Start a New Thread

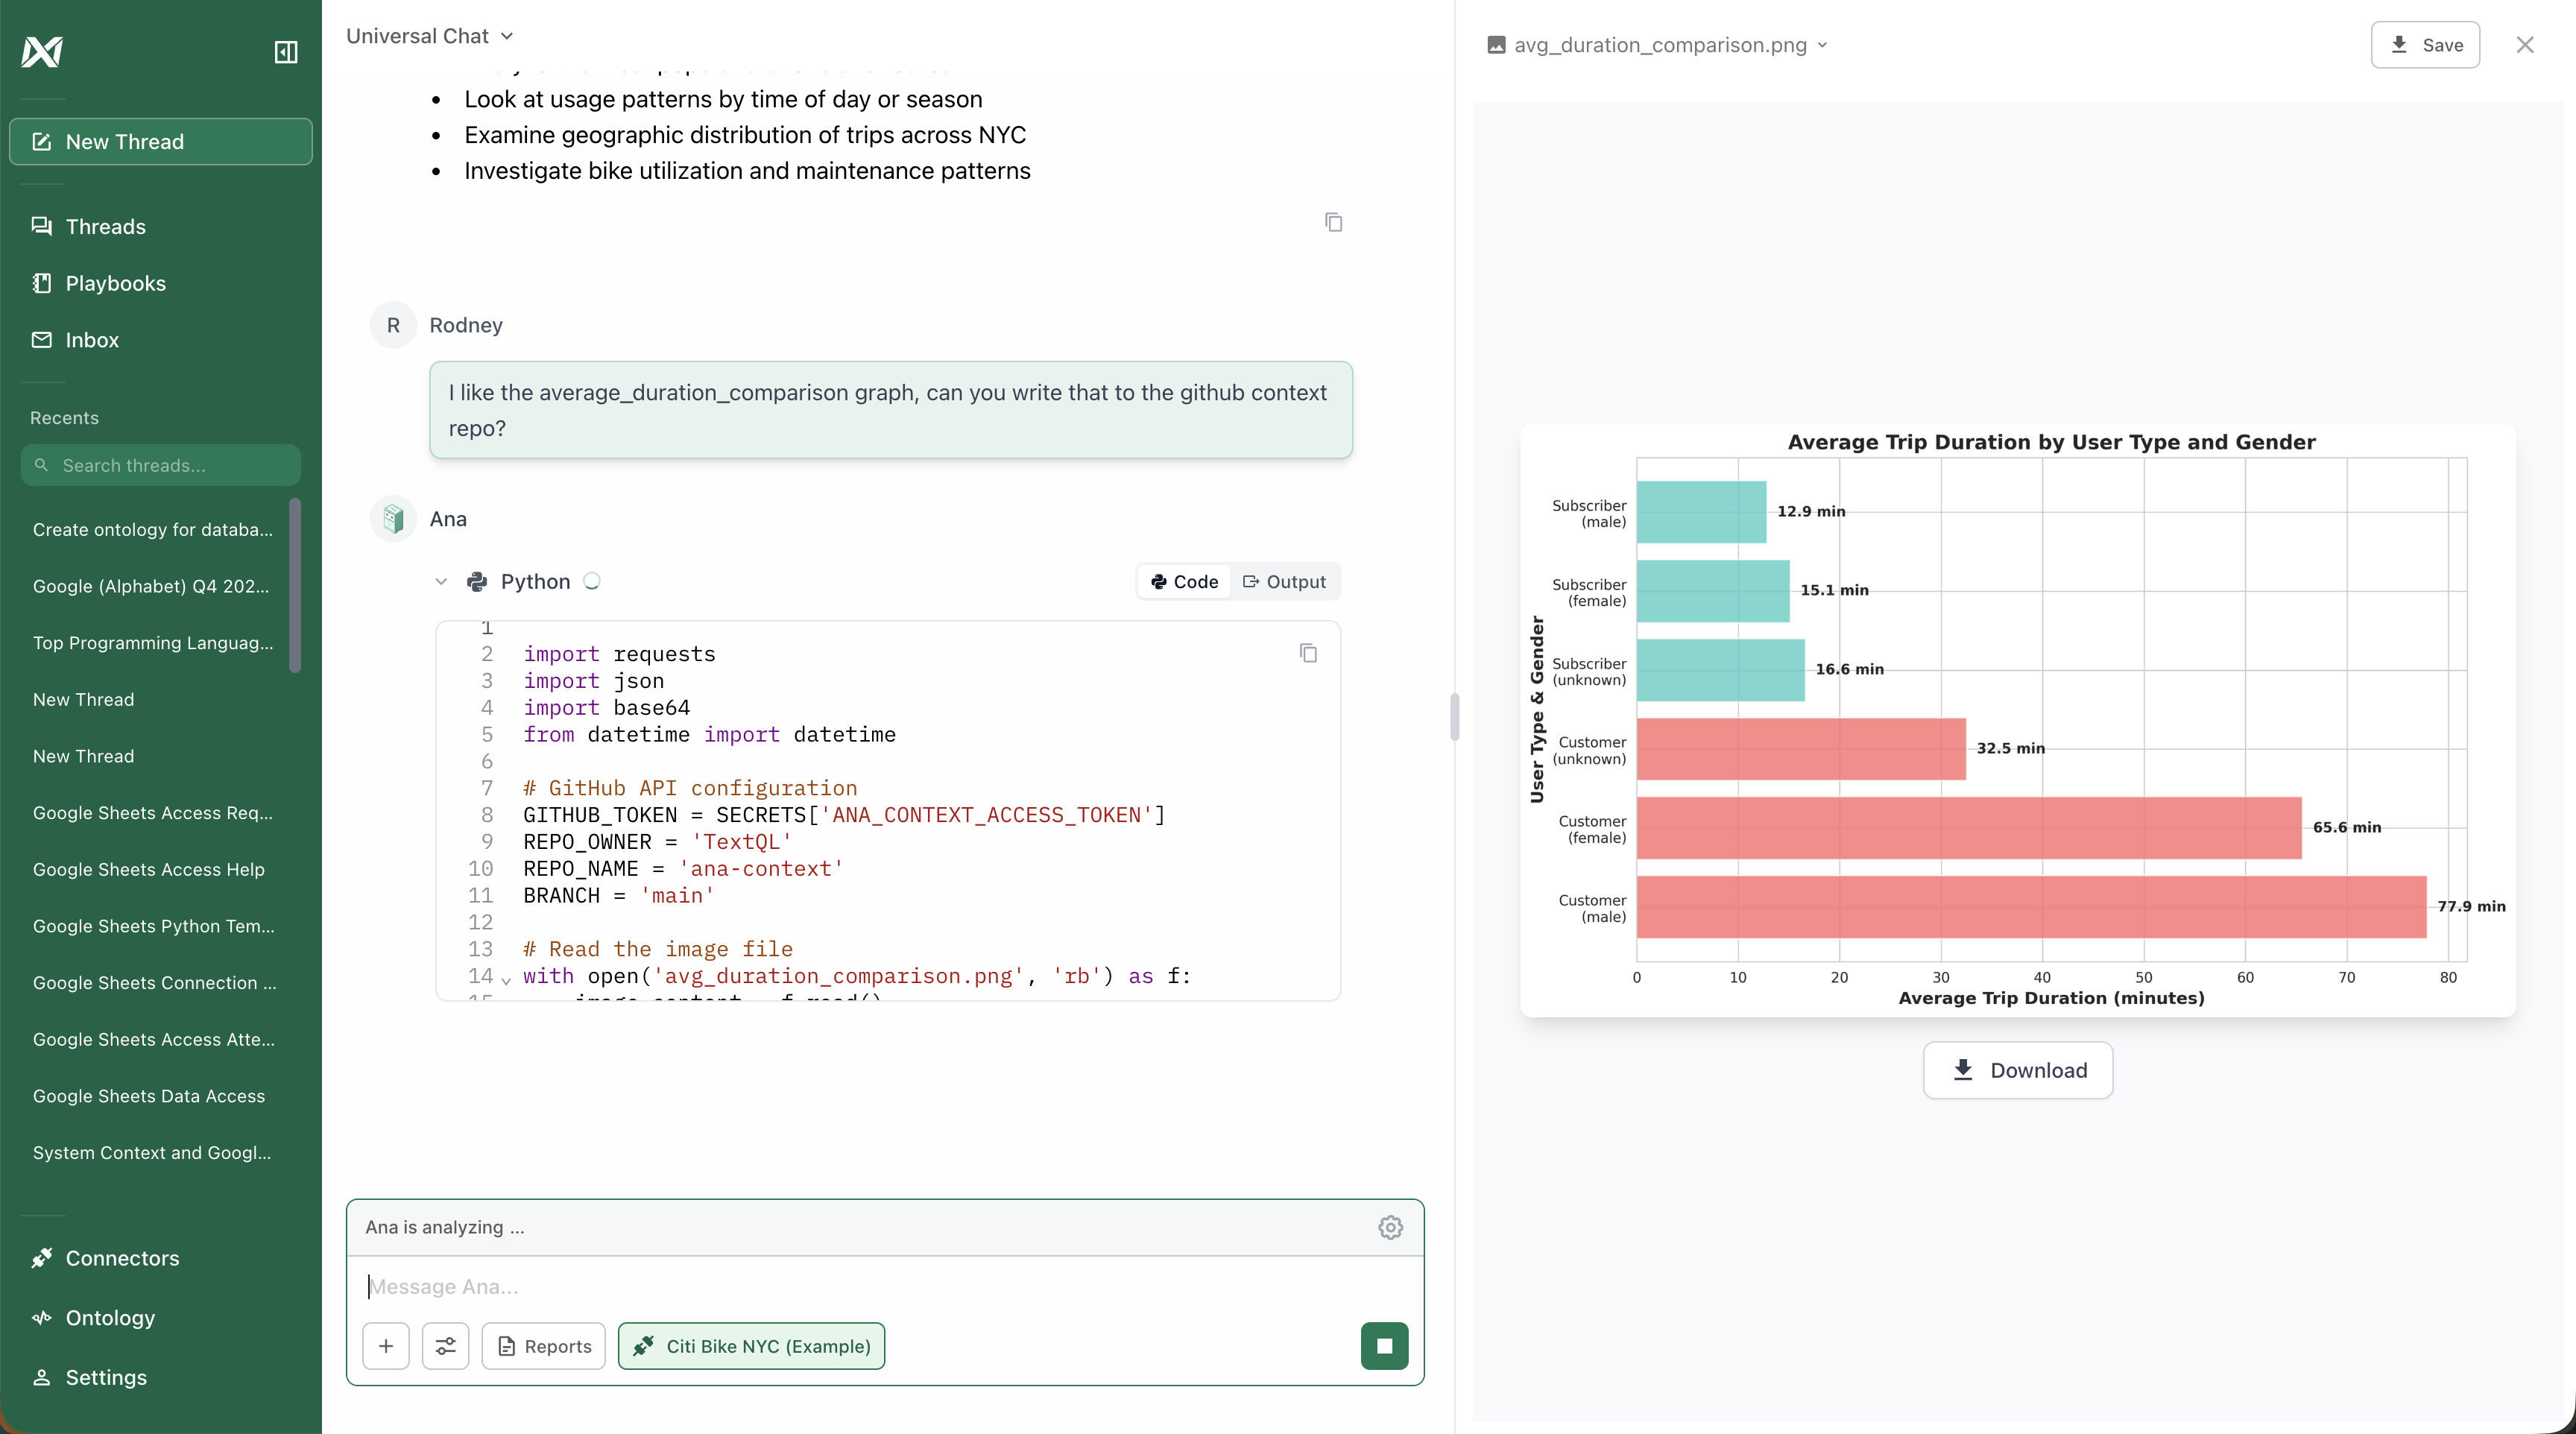161,142
